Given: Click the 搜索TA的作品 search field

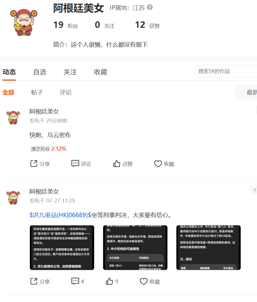Looking at the screenshot, I should (x=225, y=71).
